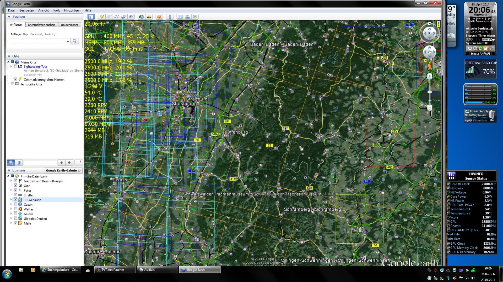Click the N north reset on compass

pyautogui.click(x=430, y=24)
